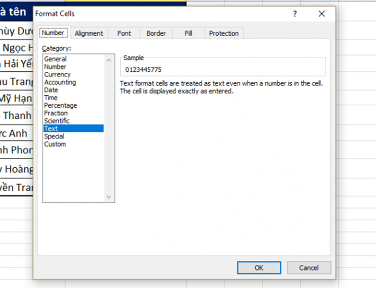376x288 pixels.
Task: Close the Format Cells dialog
Action: 321,14
